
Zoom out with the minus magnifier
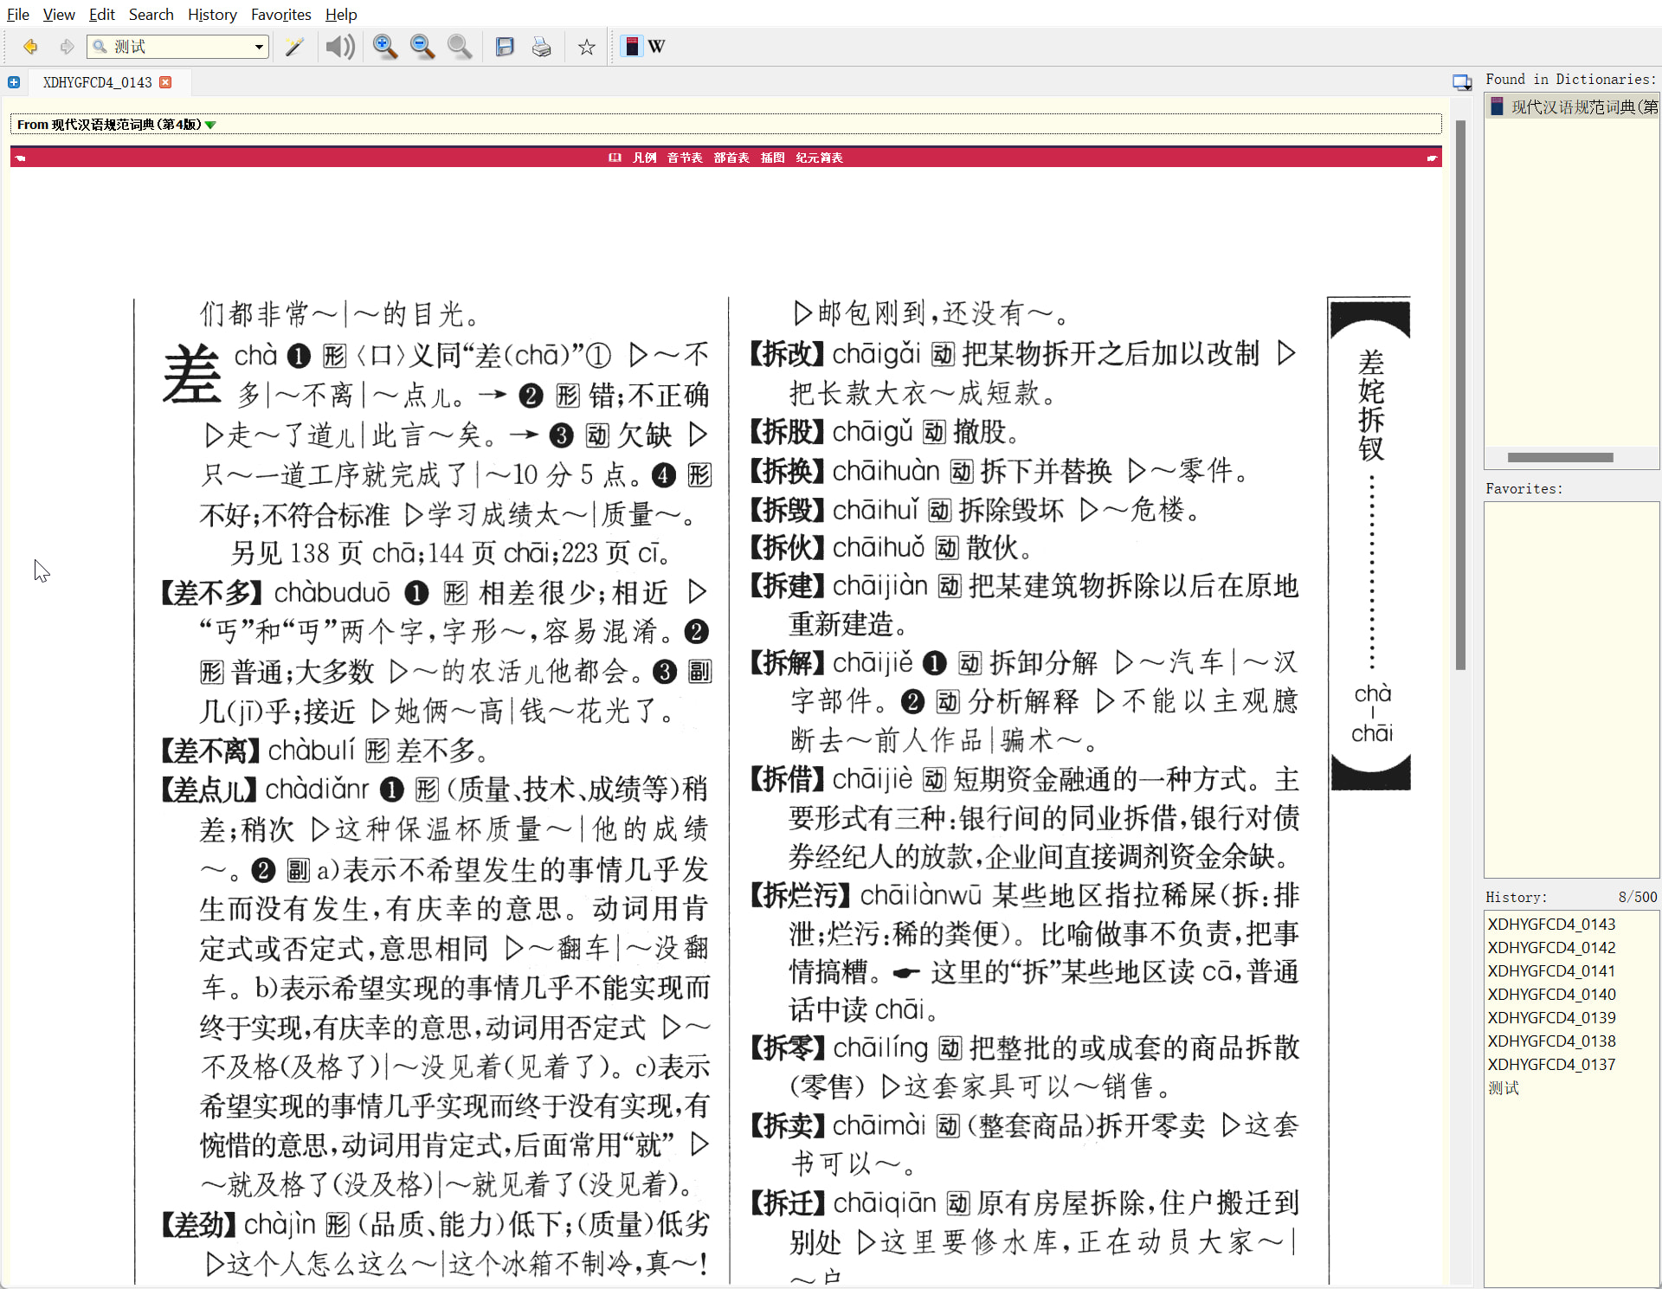click(x=422, y=47)
